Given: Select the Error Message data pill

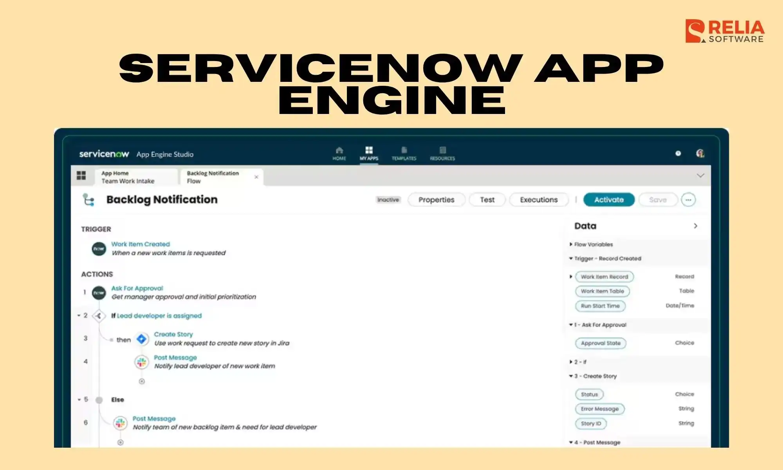Looking at the screenshot, I should pos(600,409).
